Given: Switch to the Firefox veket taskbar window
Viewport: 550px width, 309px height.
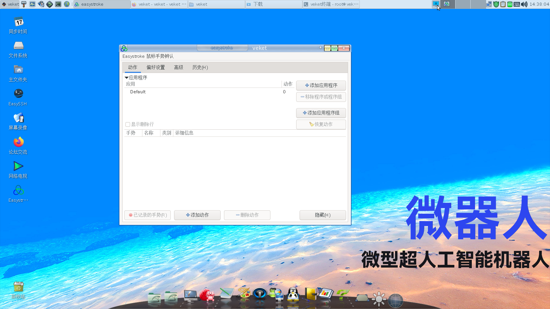Looking at the screenshot, I should [x=159, y=4].
